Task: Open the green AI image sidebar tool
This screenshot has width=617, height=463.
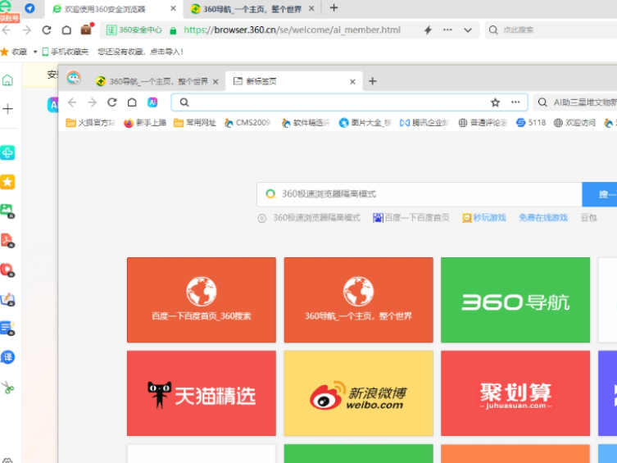Action: click(x=7, y=211)
